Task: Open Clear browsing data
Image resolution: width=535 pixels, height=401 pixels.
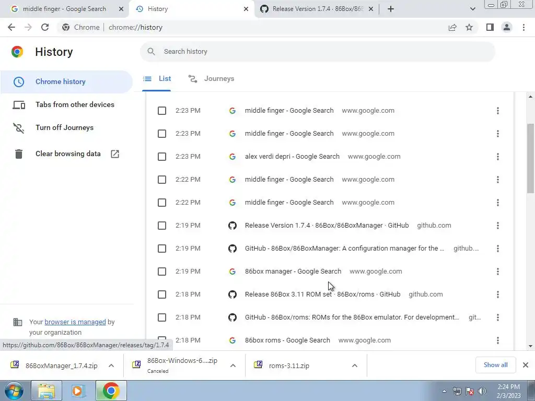Action: pyautogui.click(x=66, y=154)
